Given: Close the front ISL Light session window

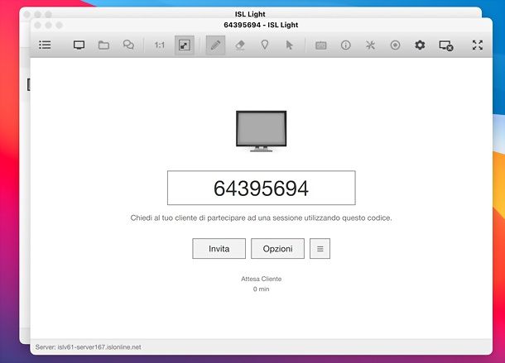Looking at the screenshot, I should 38,25.
